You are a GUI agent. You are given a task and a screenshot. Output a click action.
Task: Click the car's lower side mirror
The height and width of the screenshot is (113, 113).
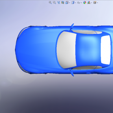72,73
